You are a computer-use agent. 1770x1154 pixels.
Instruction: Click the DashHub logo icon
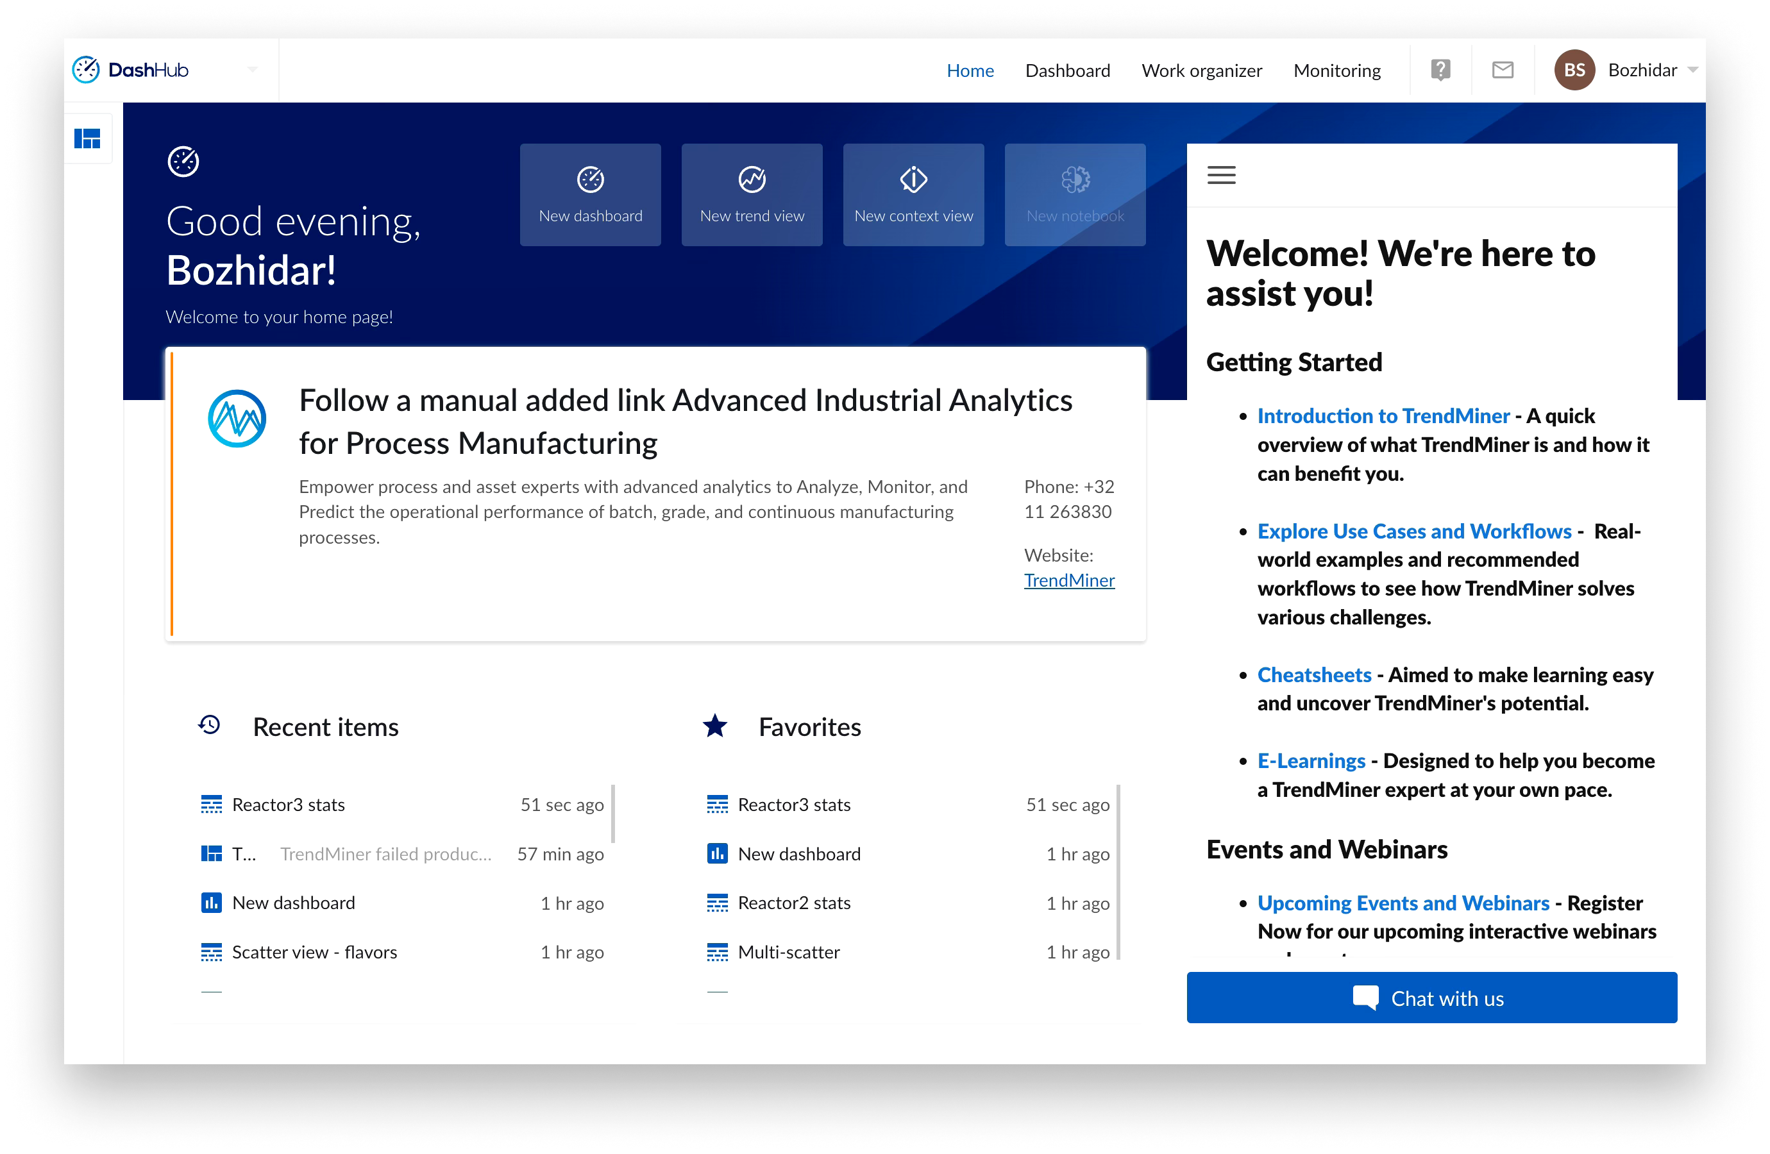pyautogui.click(x=87, y=70)
